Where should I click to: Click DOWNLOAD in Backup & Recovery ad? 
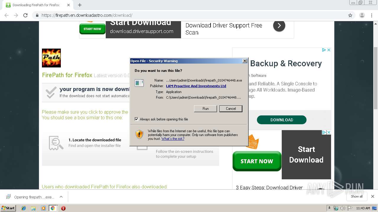(282, 120)
